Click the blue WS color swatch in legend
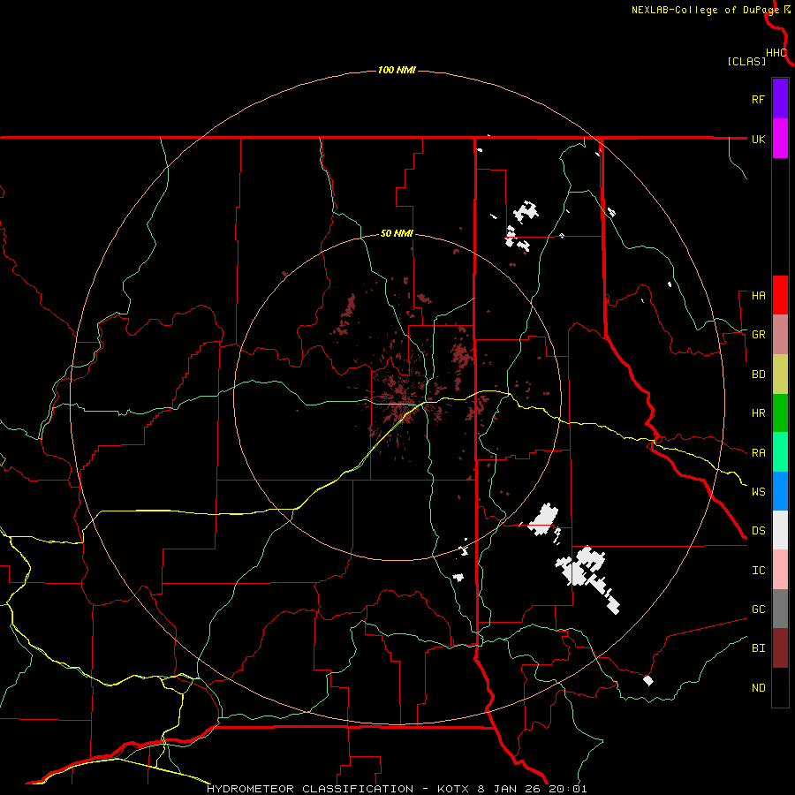Screen dimensions: 795x795 coord(780,491)
